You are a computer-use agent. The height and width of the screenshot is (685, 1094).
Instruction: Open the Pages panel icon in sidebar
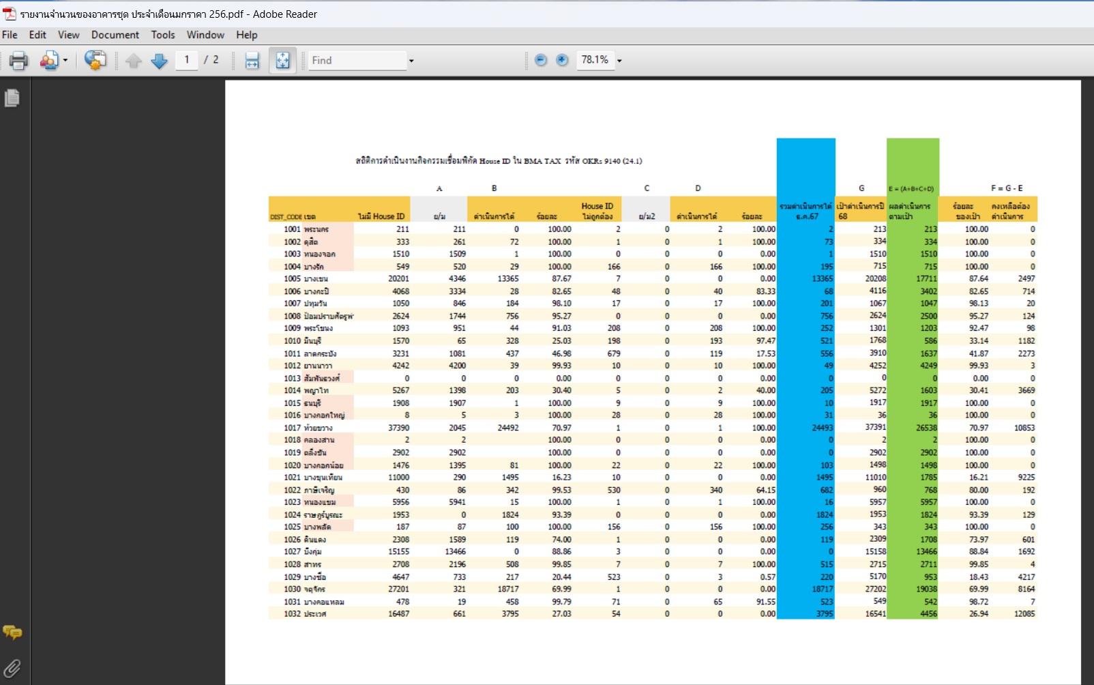pyautogui.click(x=12, y=98)
